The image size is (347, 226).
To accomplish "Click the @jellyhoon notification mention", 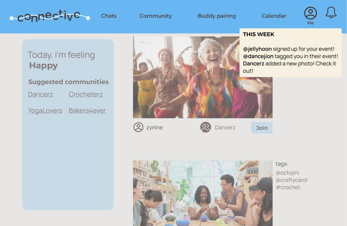I will [x=258, y=49].
